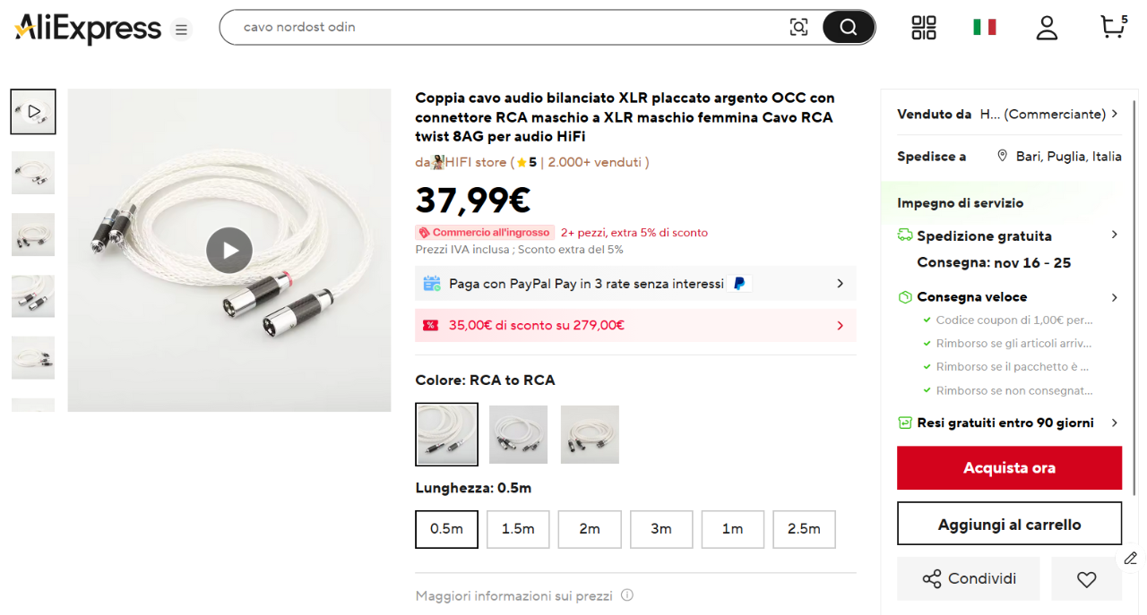Image resolution: width=1147 pixels, height=615 pixels.
Task: Click the floating edit pencil icon
Action: click(1131, 559)
